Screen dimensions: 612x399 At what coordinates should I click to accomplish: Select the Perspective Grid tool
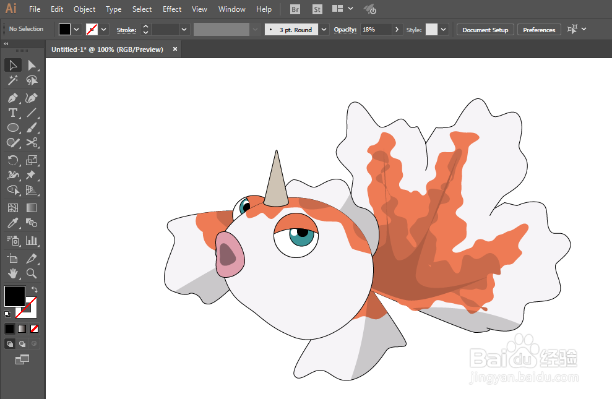tap(32, 190)
